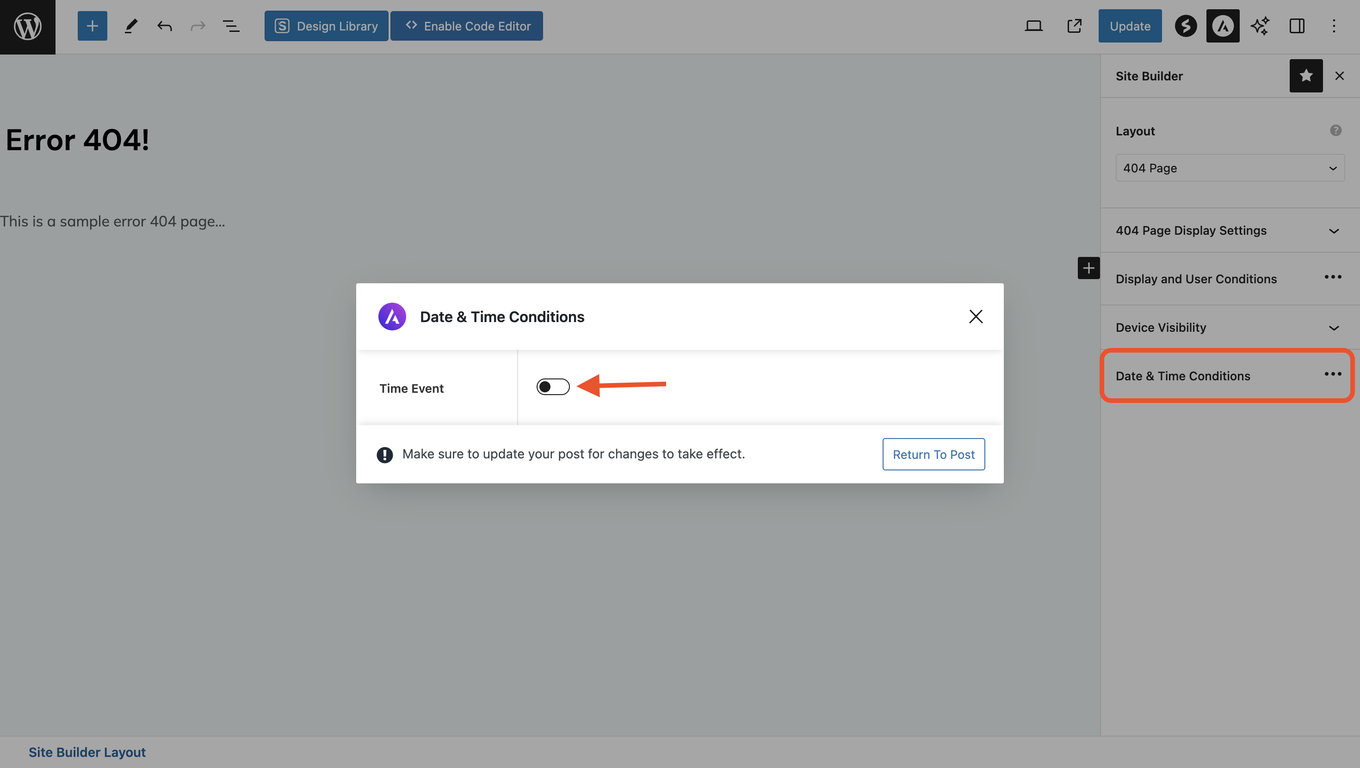
Task: Select the pencil edit tool
Action: tap(131, 26)
